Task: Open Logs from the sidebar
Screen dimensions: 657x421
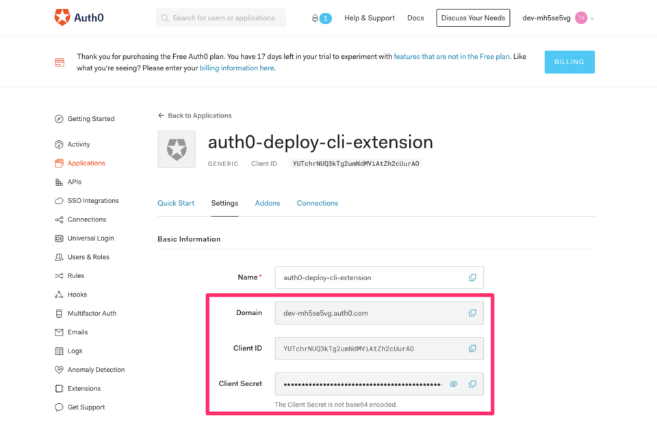Action: tap(74, 351)
